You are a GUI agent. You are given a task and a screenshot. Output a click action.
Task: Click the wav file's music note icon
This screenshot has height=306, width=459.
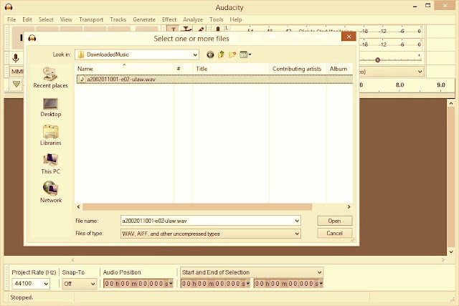(x=82, y=80)
